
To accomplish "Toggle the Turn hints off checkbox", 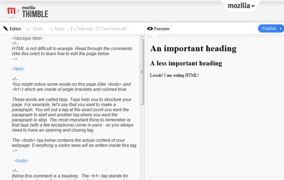I will pyautogui.click(x=98, y=28).
